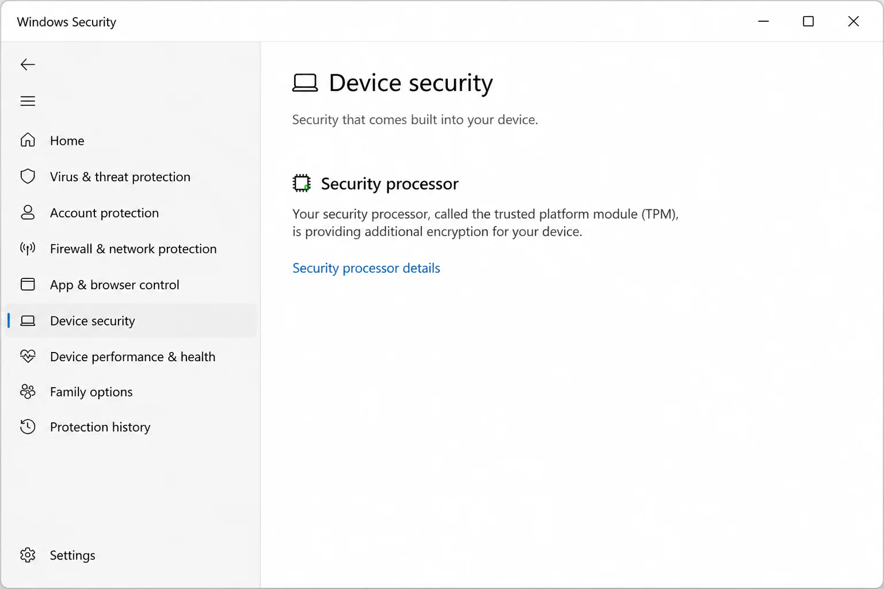Click the Home house icon
Image resolution: width=884 pixels, height=589 pixels.
click(x=28, y=140)
